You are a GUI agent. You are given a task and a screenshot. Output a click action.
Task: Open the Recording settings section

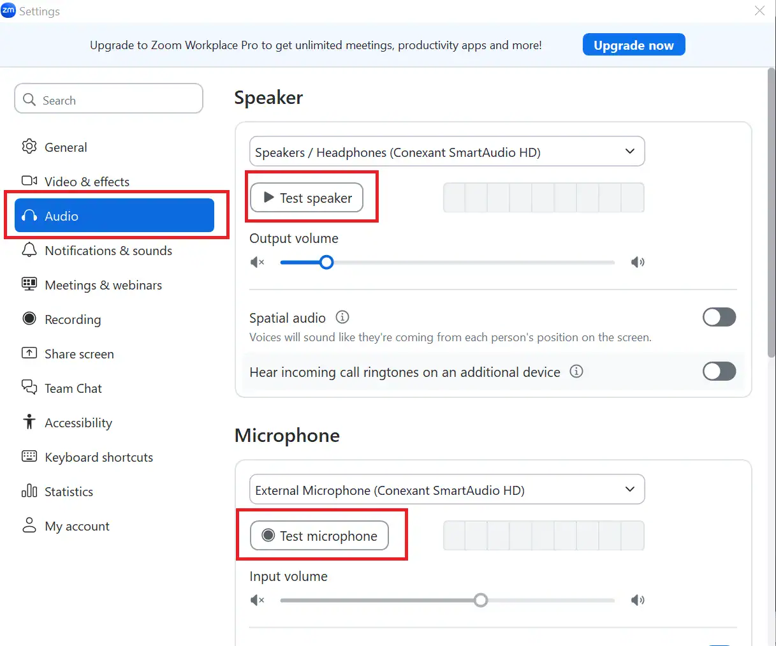(72, 319)
